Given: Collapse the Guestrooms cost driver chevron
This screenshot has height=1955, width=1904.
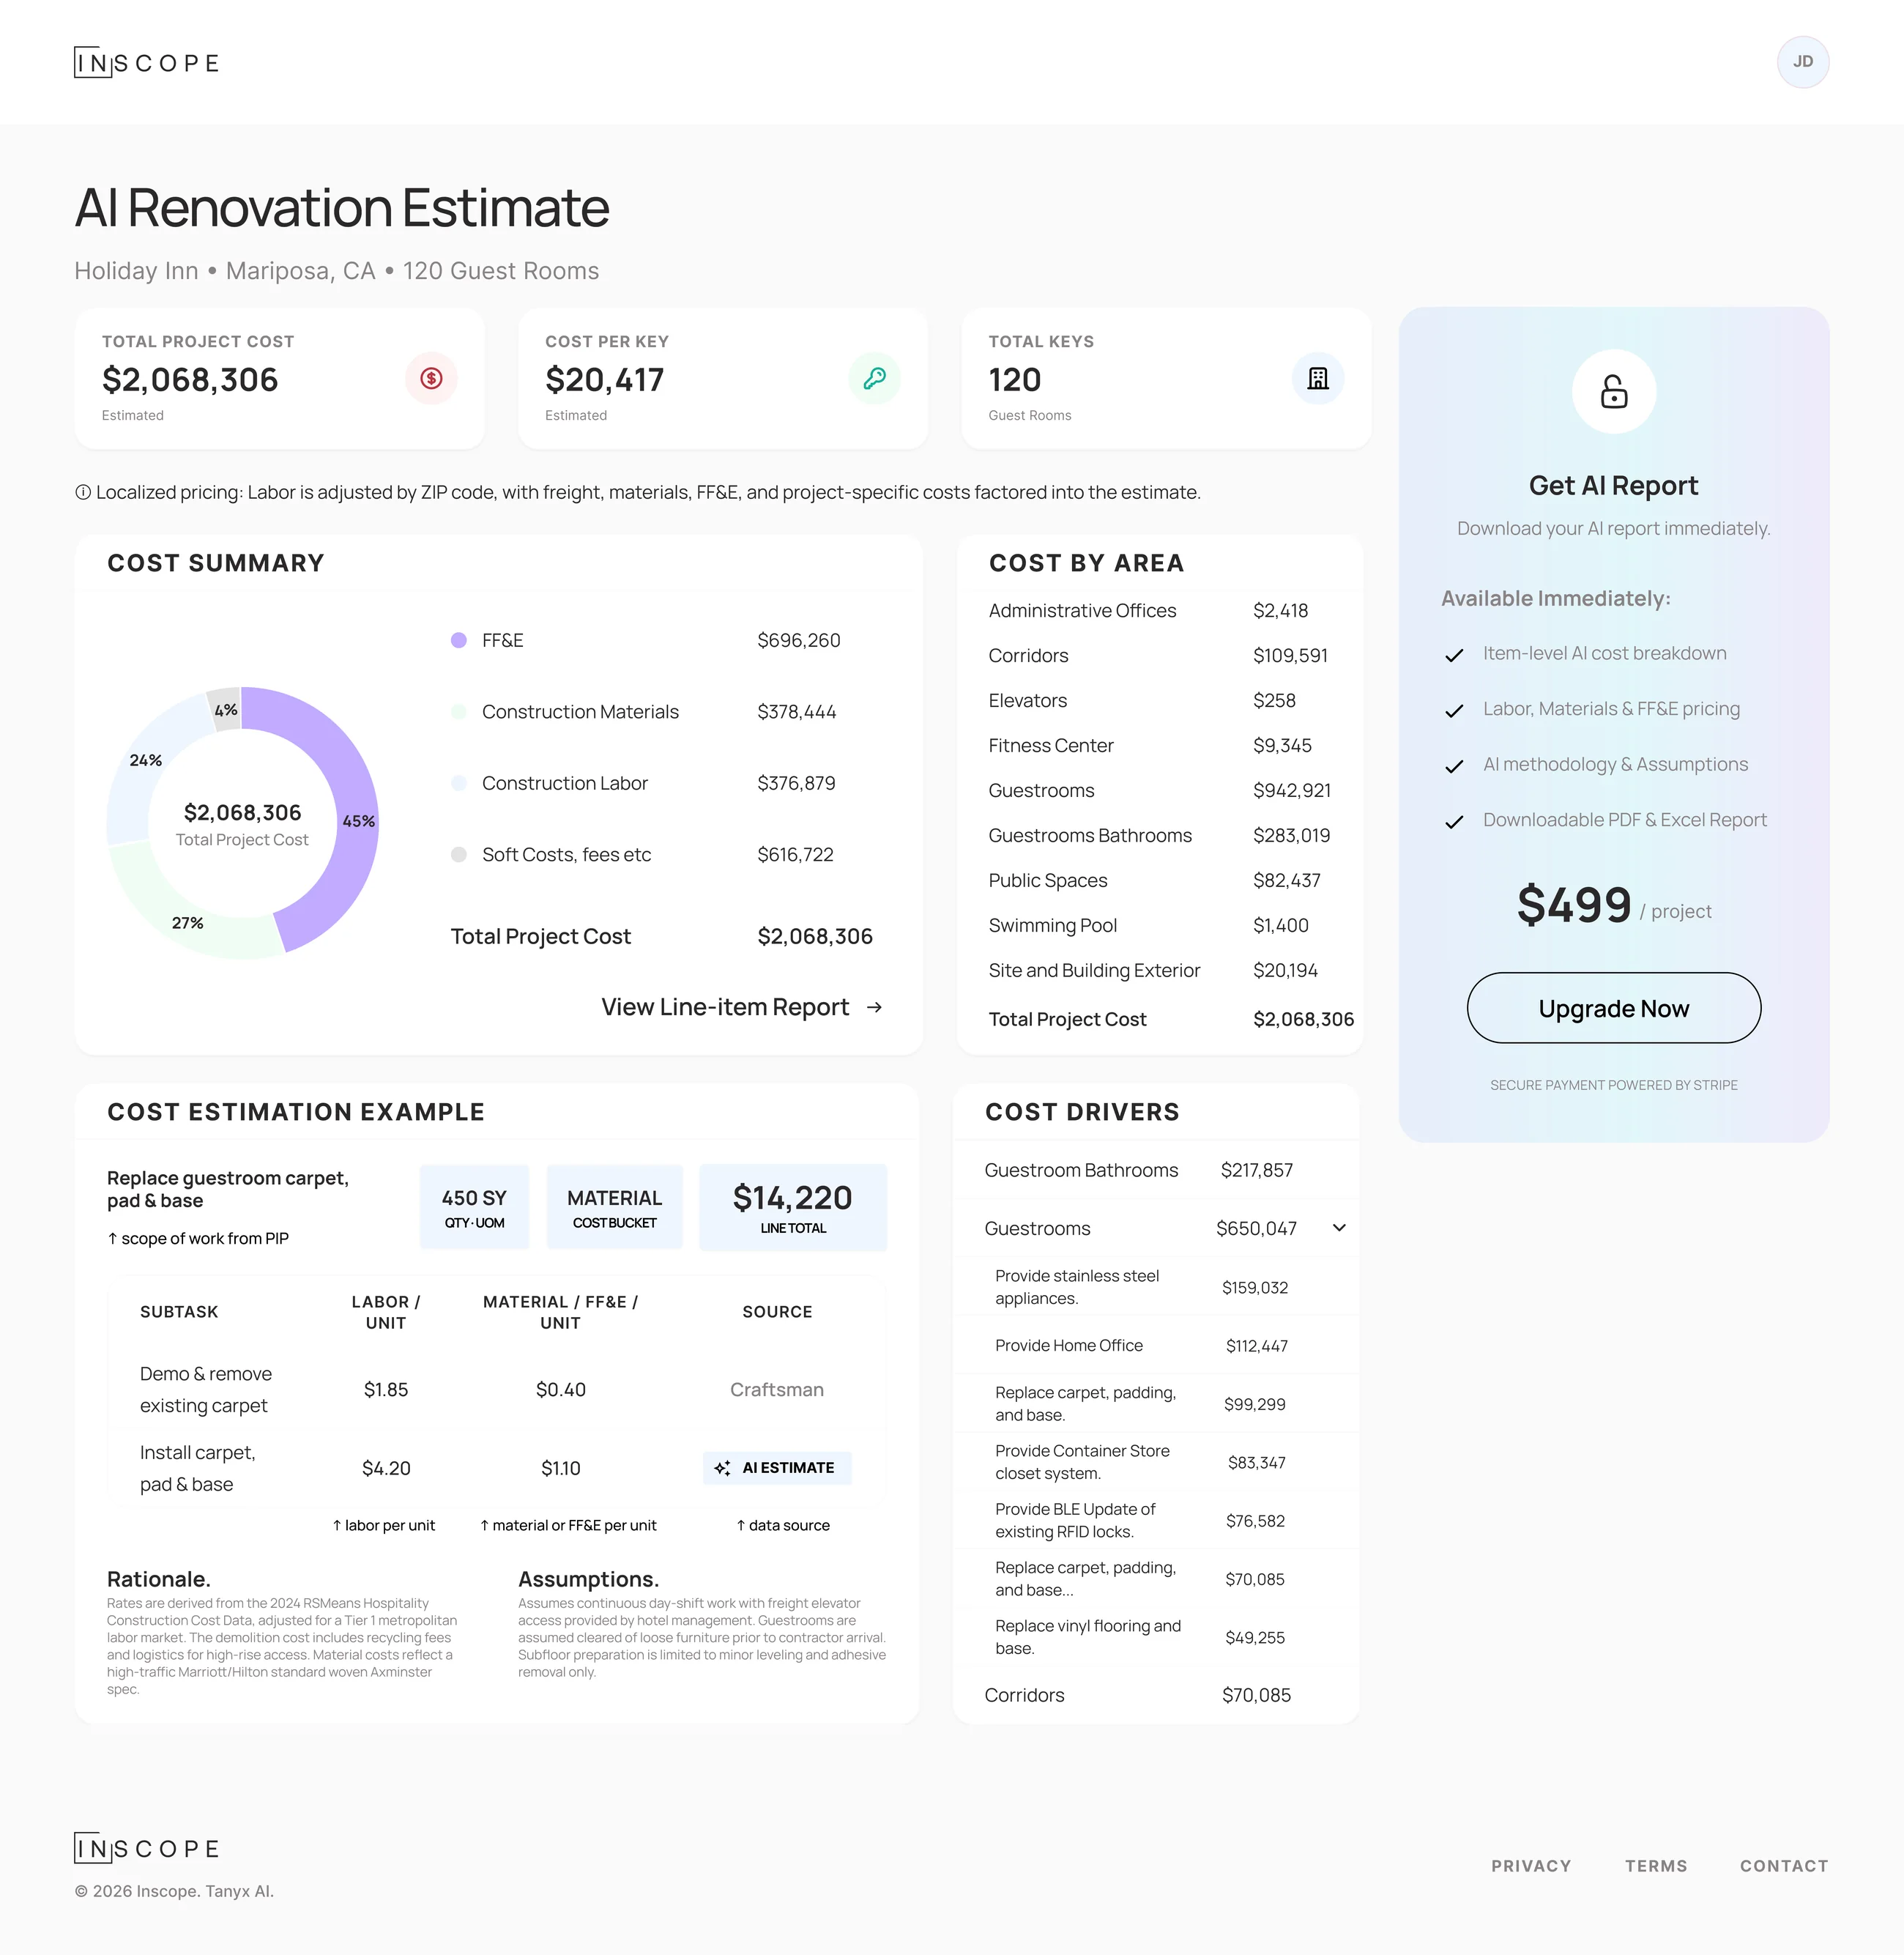Looking at the screenshot, I should pos(1339,1228).
